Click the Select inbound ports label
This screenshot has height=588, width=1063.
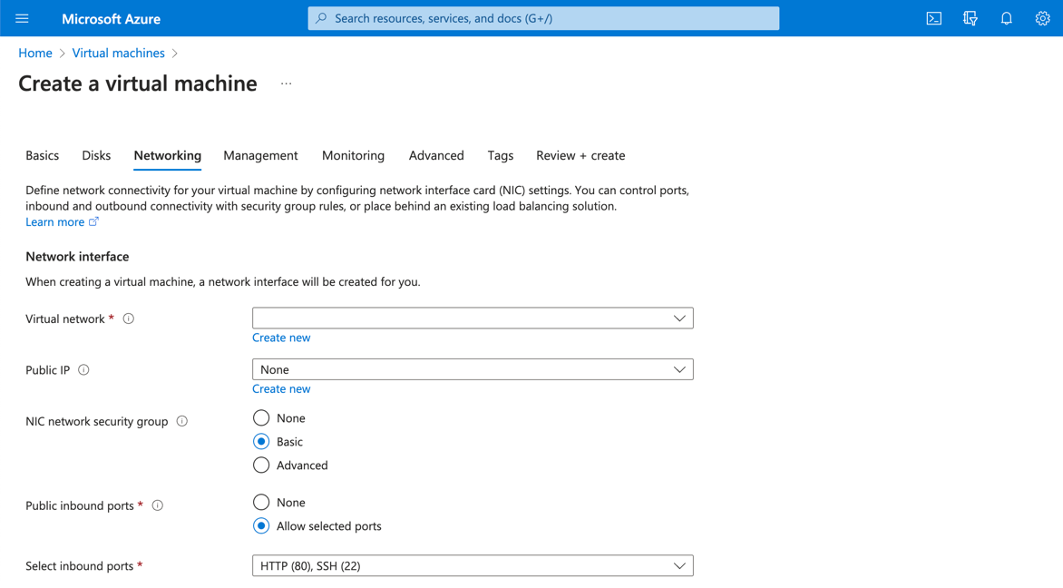(79, 565)
